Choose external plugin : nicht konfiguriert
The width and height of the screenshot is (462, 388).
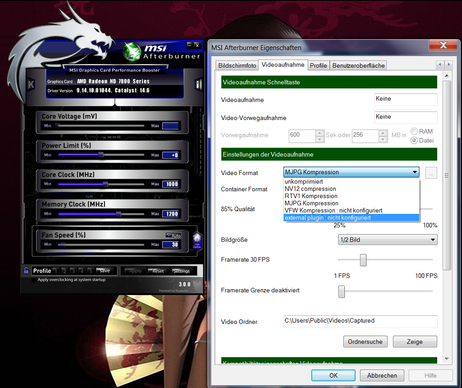point(351,218)
